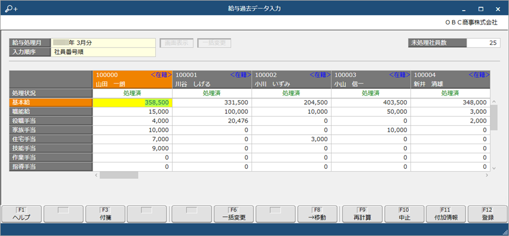Click the magnifier zoom icon in title bar
This screenshot has width=509, height=236.
click(11, 9)
